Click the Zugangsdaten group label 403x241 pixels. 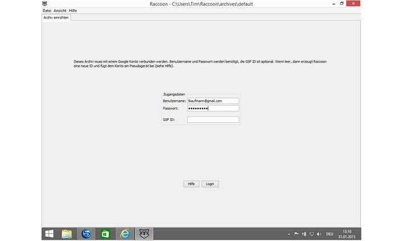pyautogui.click(x=174, y=94)
